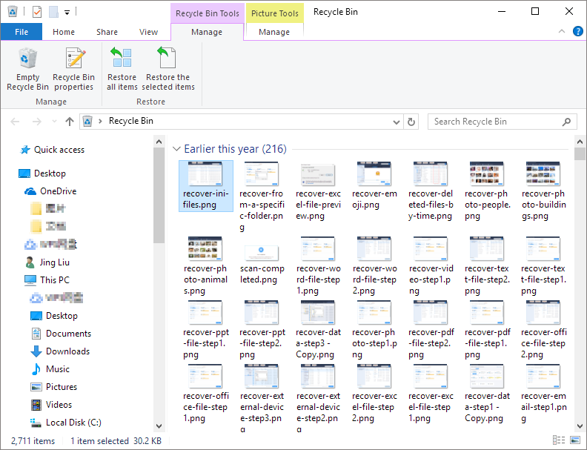Collapse the 'Earlier this year' group
Screen dimensions: 587x450
176,149
